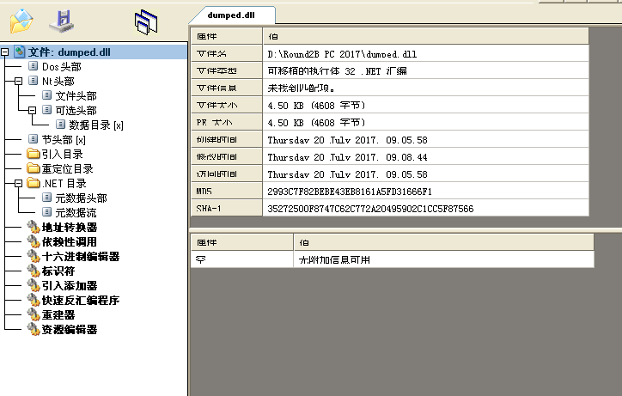Click the page icon beside 节头部 [x]
622x396 pixels.
[x=34, y=139]
